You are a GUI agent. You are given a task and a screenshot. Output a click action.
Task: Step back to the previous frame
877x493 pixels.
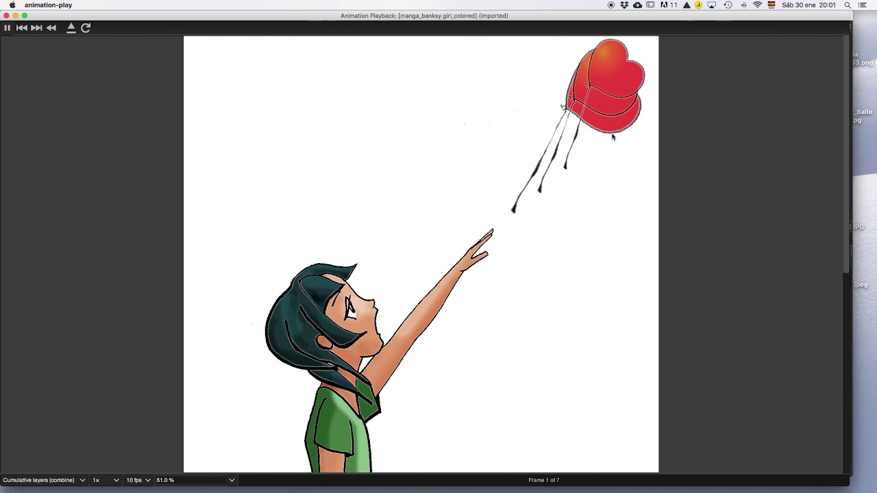(x=22, y=28)
